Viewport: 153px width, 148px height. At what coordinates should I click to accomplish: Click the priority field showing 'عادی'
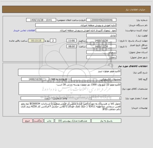(x=101, y=35)
